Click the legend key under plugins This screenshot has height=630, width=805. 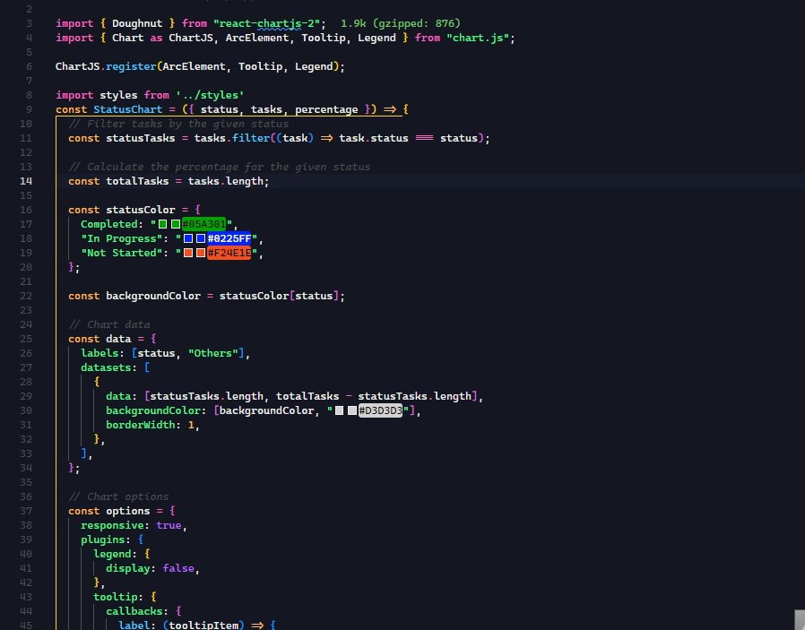tap(112, 554)
